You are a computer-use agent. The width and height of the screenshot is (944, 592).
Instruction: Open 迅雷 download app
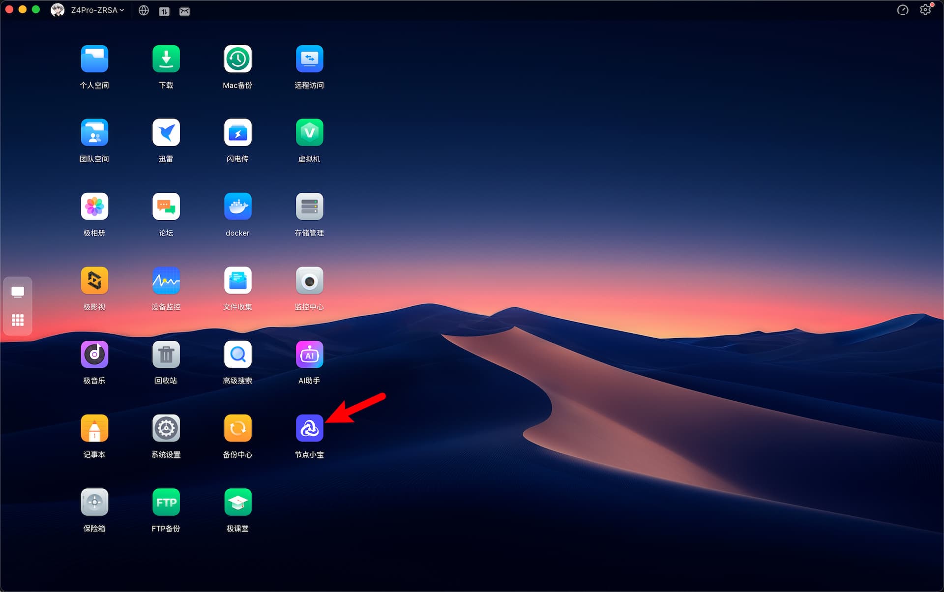pos(166,133)
